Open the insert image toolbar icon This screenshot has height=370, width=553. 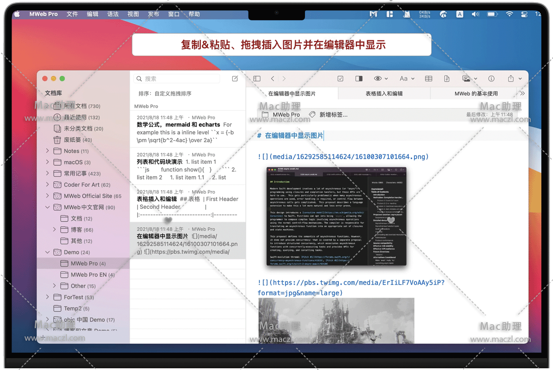point(466,78)
